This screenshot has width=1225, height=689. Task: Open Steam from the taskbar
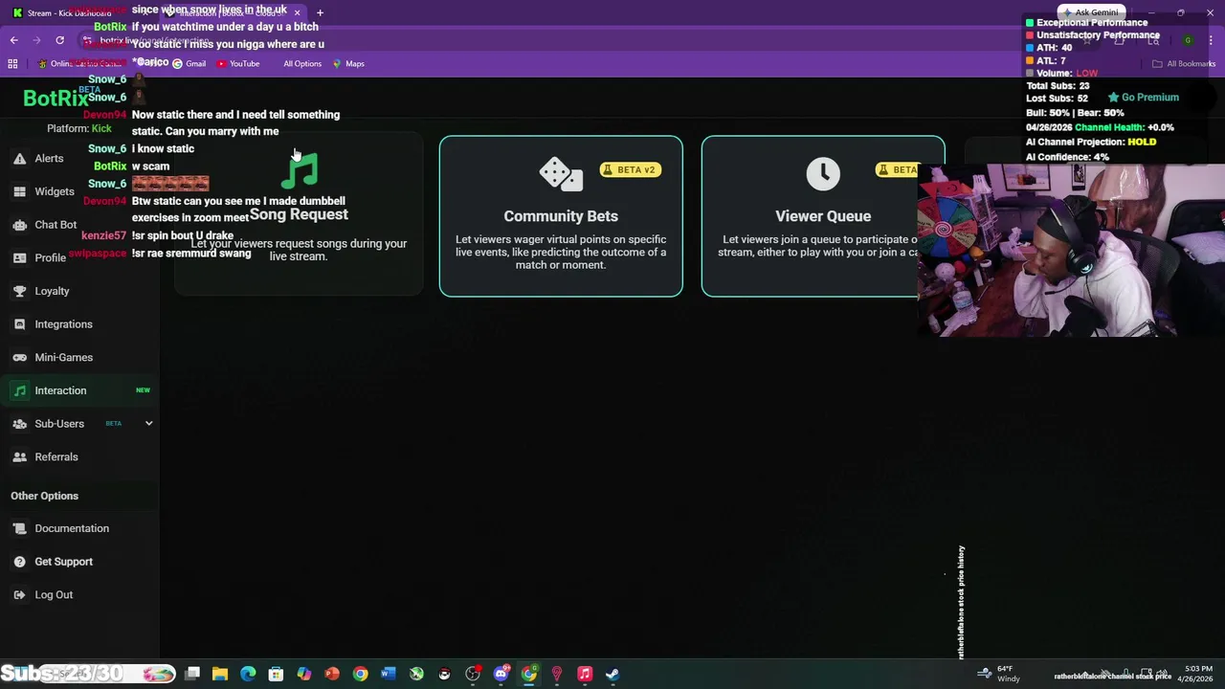click(x=612, y=674)
